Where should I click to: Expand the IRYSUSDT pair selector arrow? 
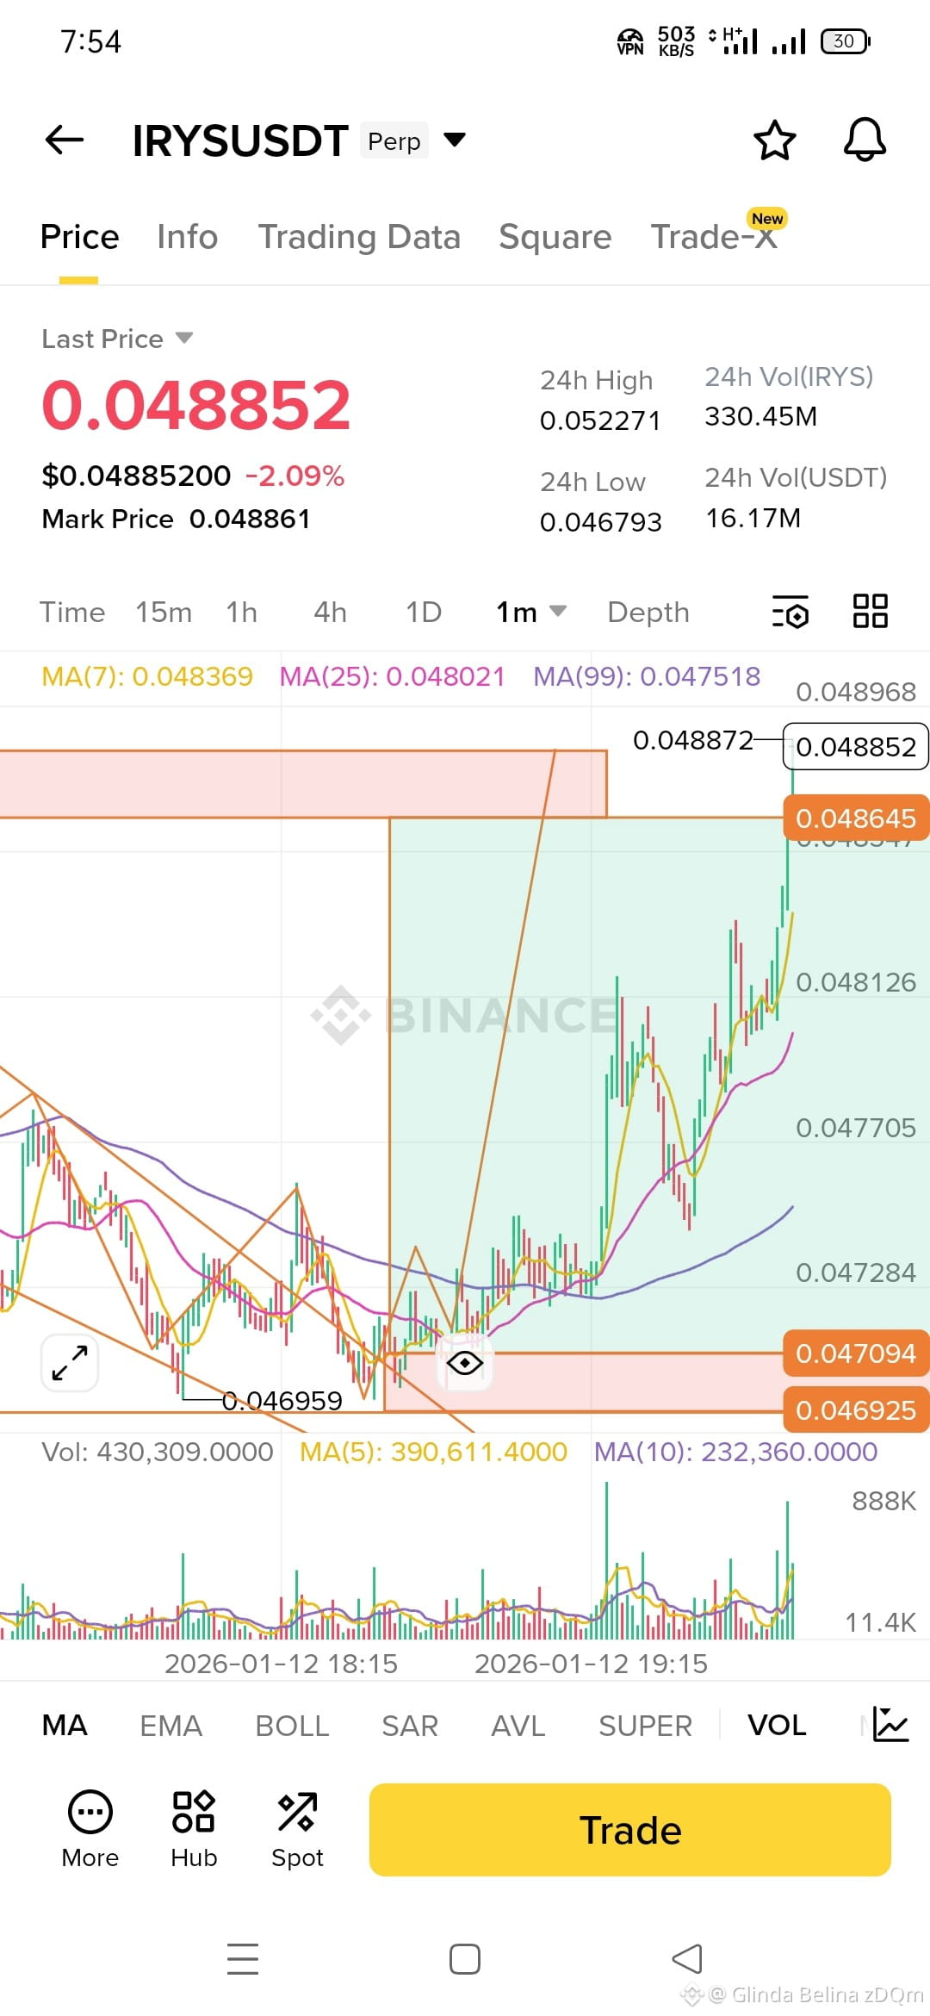coord(455,140)
